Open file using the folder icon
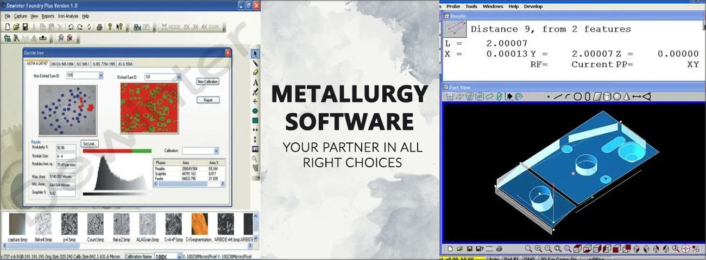Viewport: 706px width, 260px height. coord(16,27)
